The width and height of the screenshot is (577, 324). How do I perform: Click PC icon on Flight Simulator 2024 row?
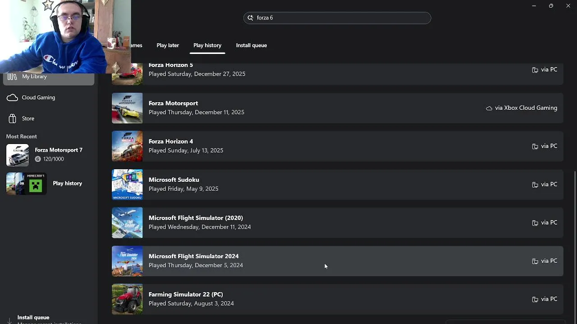(535, 261)
